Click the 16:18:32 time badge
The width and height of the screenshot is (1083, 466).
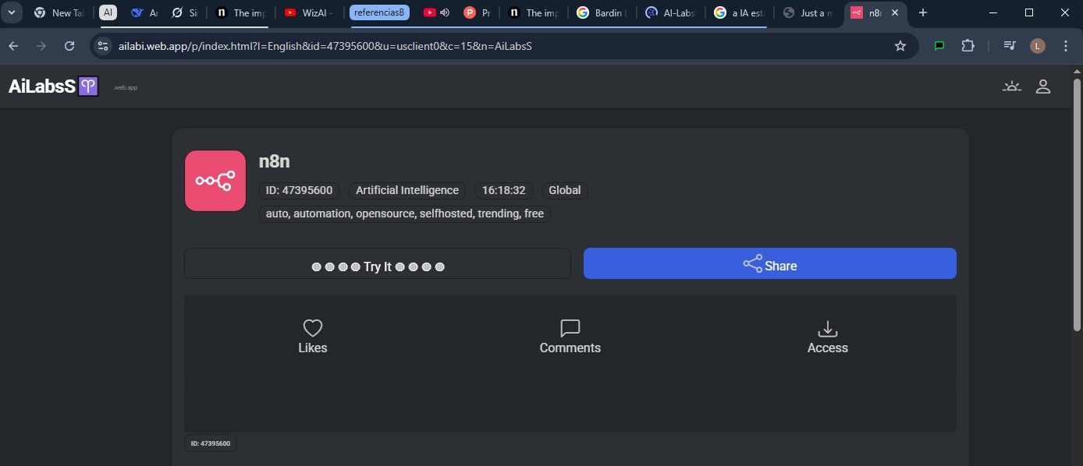click(503, 190)
